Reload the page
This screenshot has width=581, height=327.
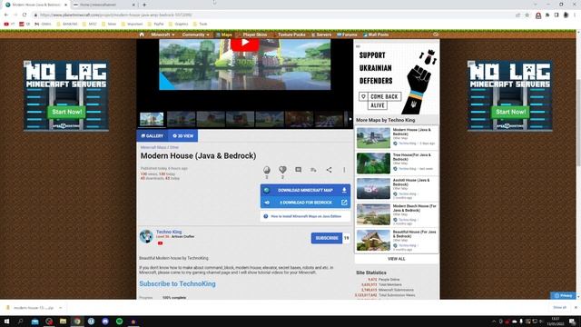pos(25,15)
